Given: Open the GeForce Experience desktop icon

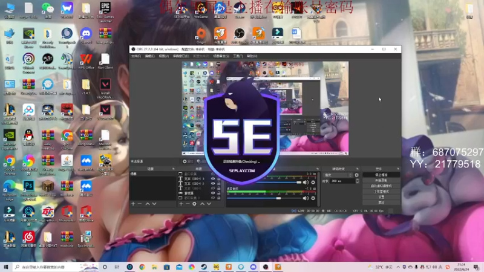Looking at the screenshot, I should (x=10, y=140).
